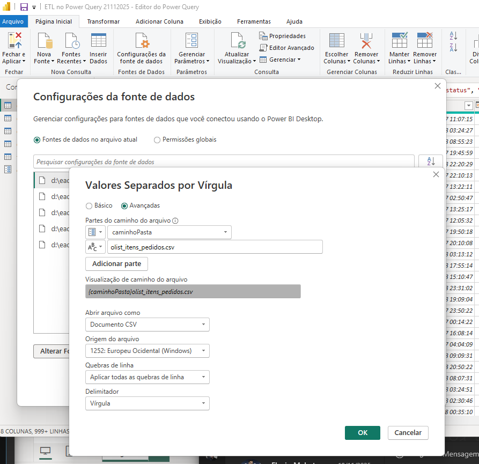The image size is (479, 464).
Task: Click the olist_itens_pedidos.csv text field
Action: pos(215,247)
